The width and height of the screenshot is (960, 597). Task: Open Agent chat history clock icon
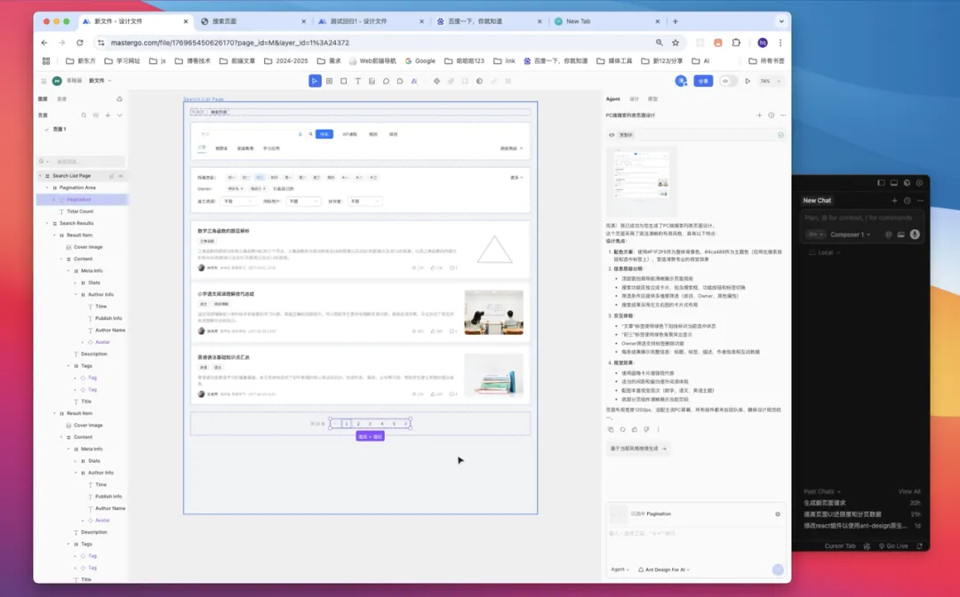(x=771, y=115)
